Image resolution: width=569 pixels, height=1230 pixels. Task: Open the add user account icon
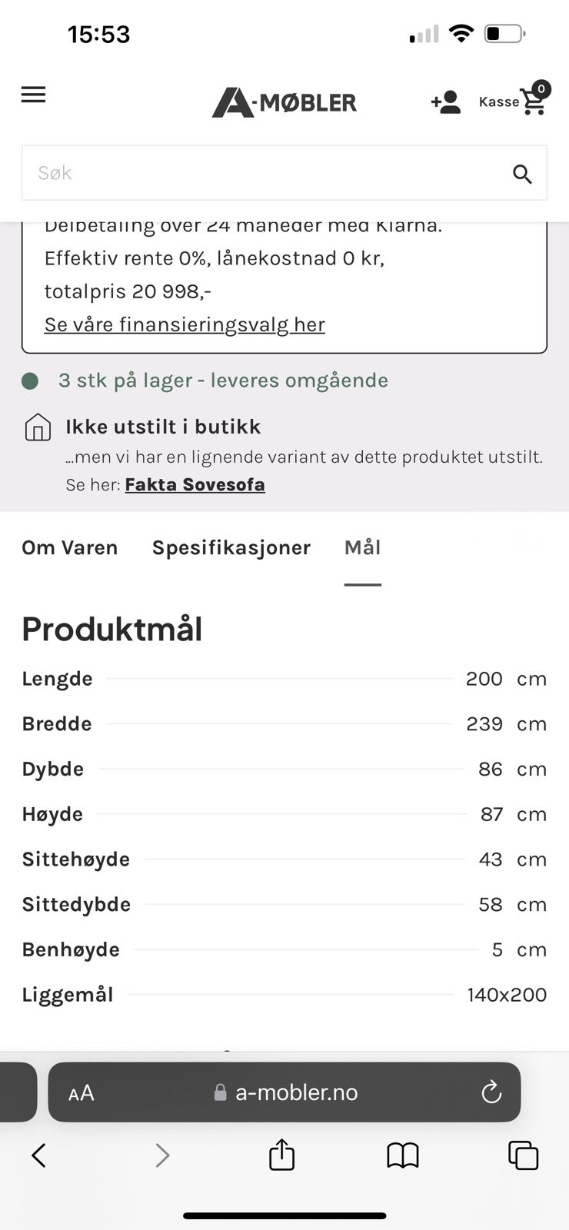[x=445, y=102]
